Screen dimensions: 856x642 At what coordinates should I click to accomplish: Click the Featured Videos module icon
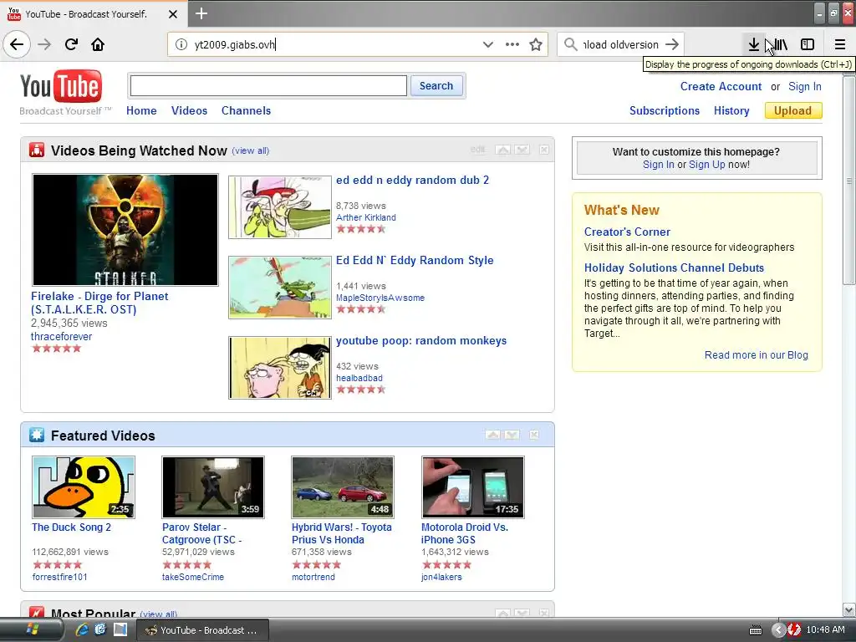pyautogui.click(x=37, y=435)
